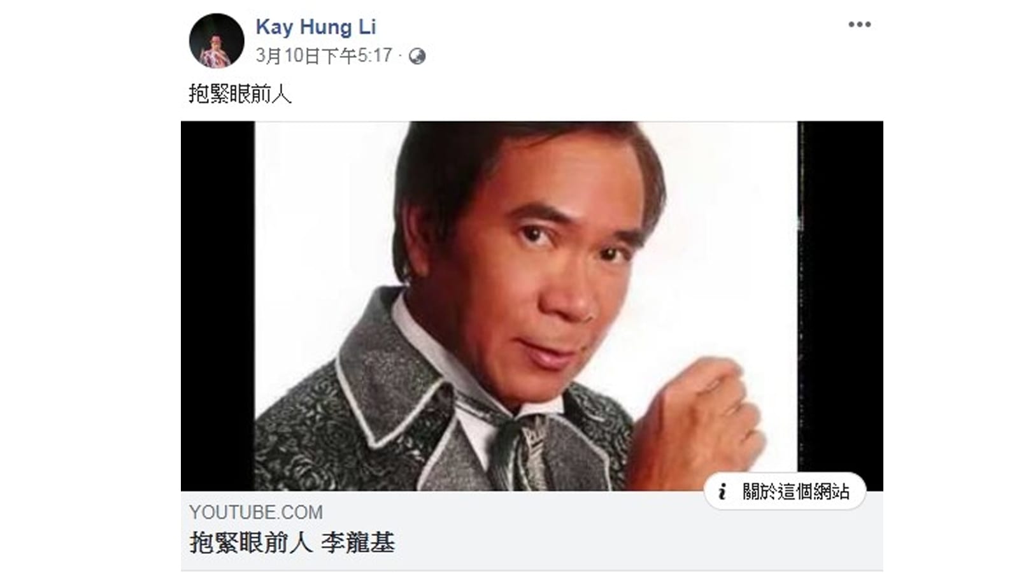
Task: Click the 李龍基 name in the link title
Action: coord(358,543)
